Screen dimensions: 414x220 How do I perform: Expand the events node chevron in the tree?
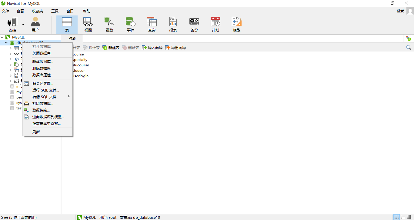10,65
